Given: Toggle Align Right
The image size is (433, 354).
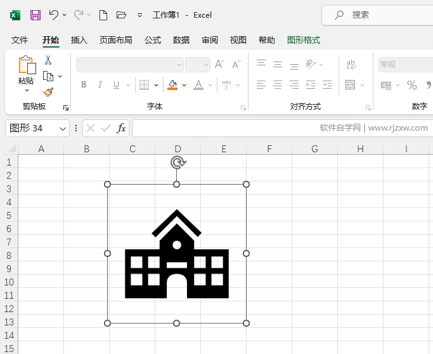Looking at the screenshot, I should [x=294, y=85].
